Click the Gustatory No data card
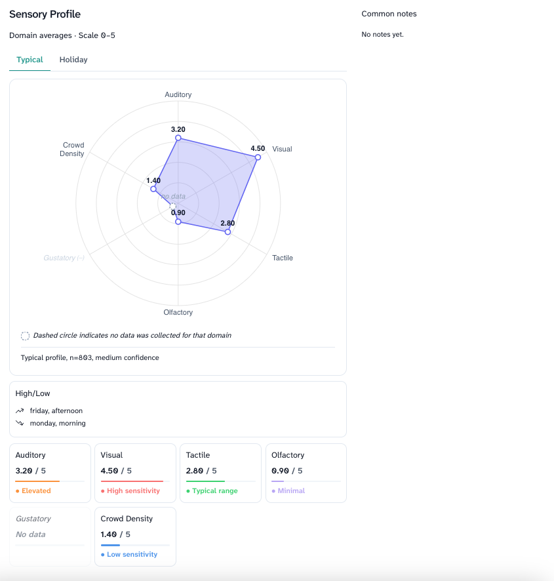The width and height of the screenshot is (554, 581). pos(50,536)
